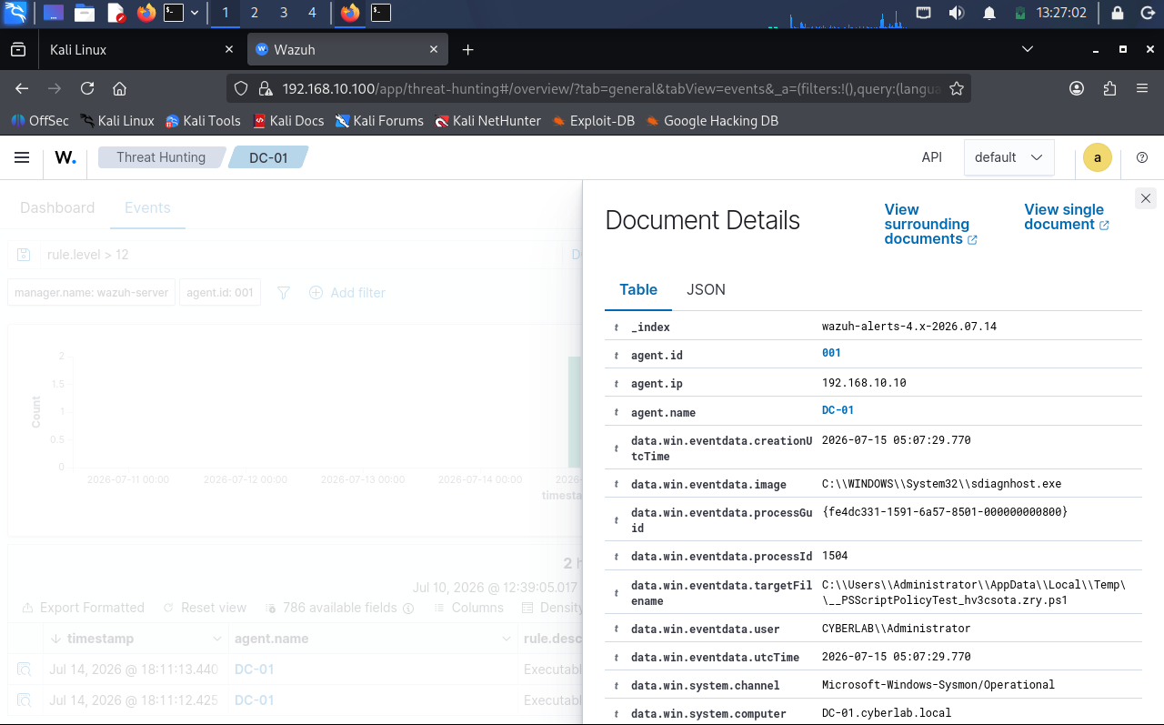Switch to the JSON tab

coord(706,289)
